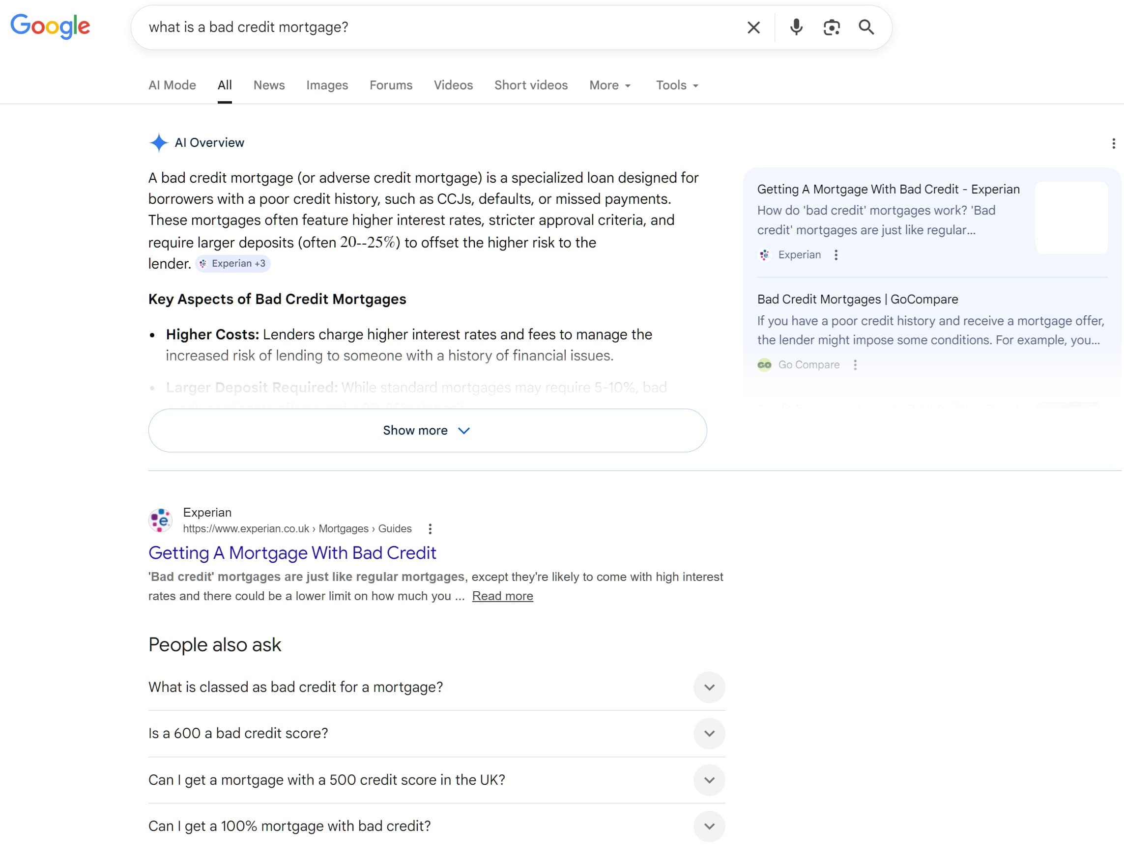Expand AI Overview with Show more
The height and width of the screenshot is (853, 1124).
click(428, 431)
